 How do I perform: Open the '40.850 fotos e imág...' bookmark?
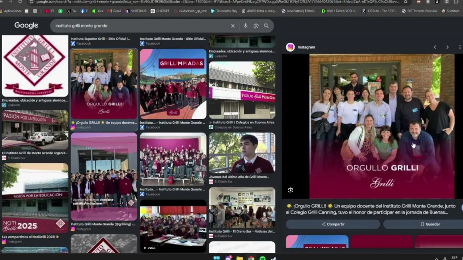tap(259, 11)
